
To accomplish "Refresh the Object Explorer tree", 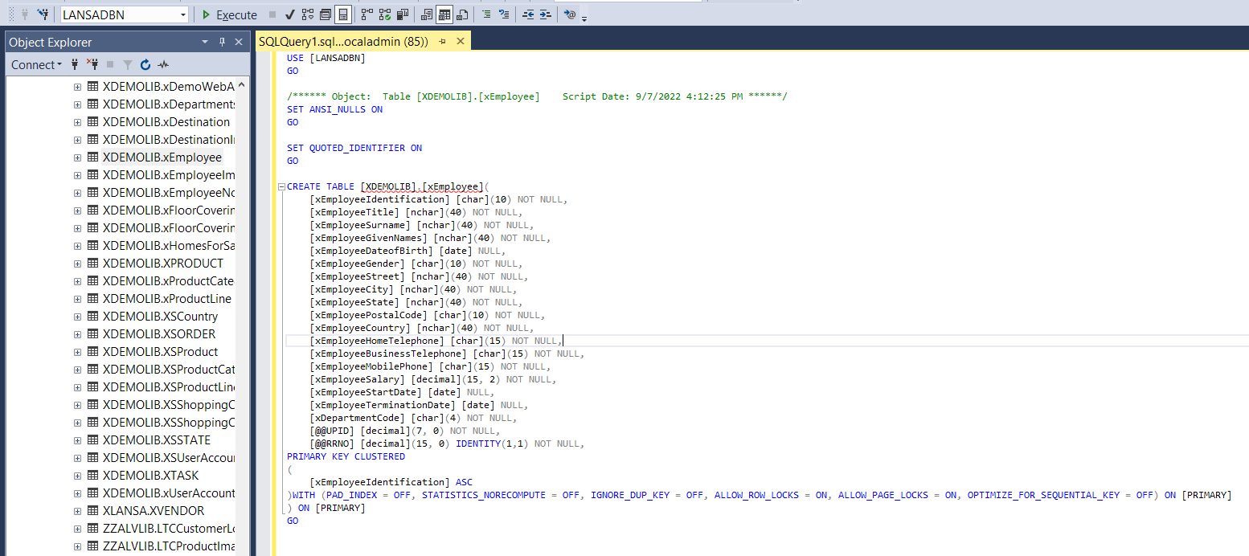I will click(145, 64).
